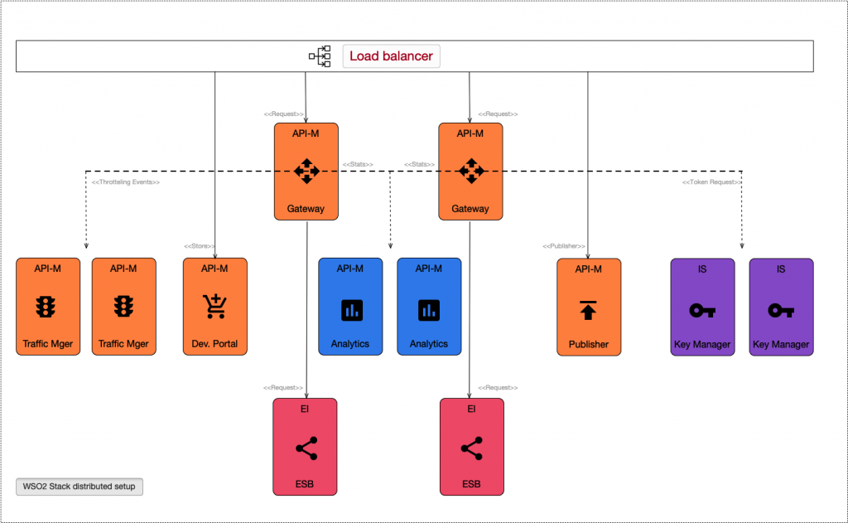This screenshot has width=848, height=523.
Task: Select the Dev. Portal shopping cart icon
Action: click(215, 307)
